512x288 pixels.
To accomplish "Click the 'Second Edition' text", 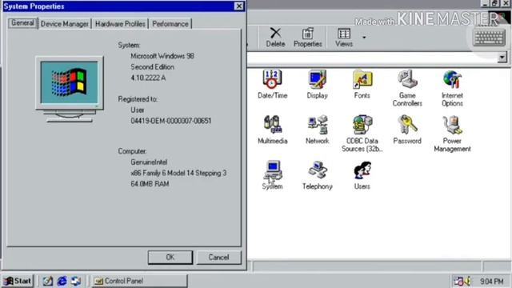I will pyautogui.click(x=152, y=67).
